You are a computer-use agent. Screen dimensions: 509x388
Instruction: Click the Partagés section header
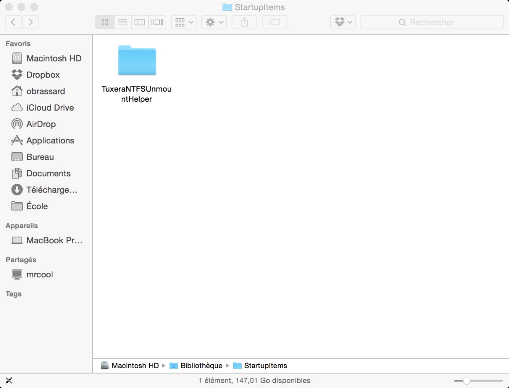point(21,260)
